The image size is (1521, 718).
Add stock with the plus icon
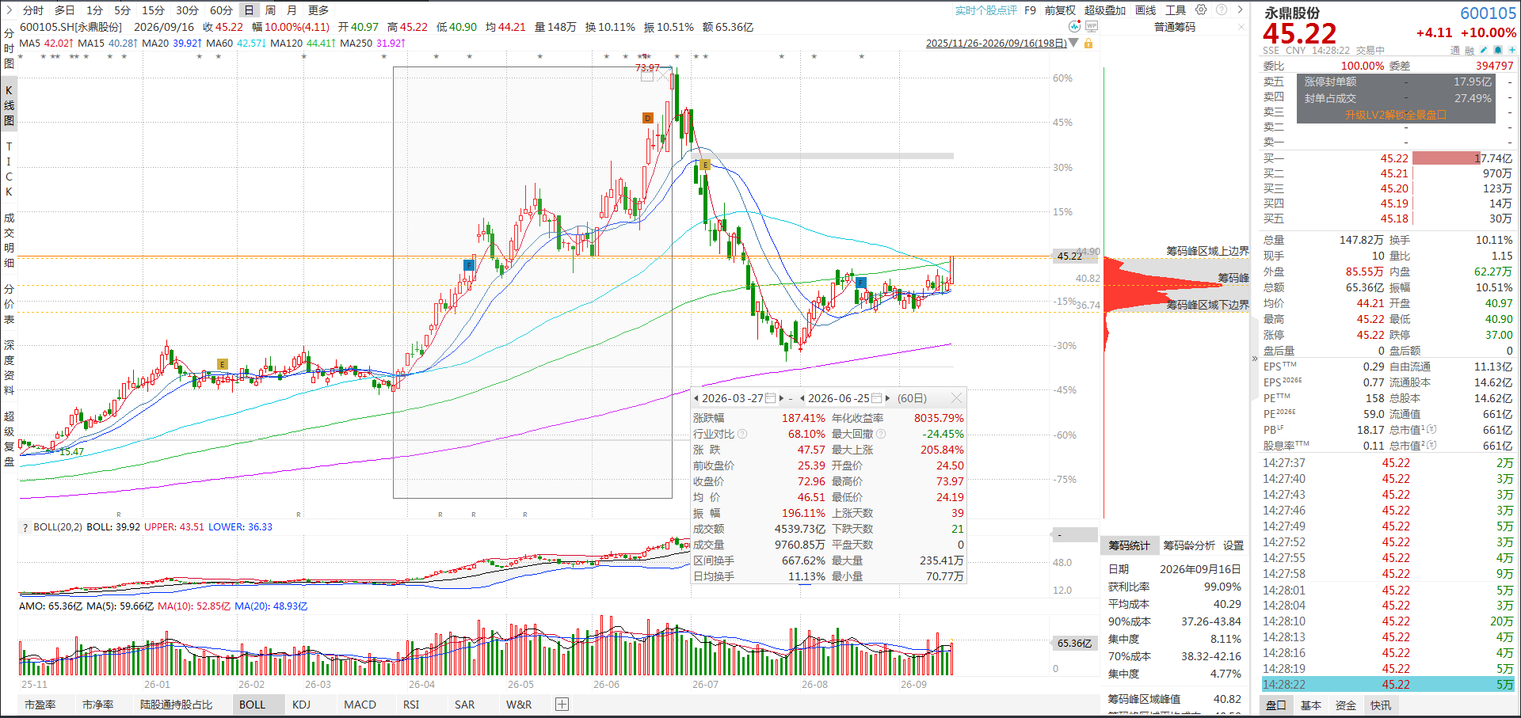point(1512,50)
